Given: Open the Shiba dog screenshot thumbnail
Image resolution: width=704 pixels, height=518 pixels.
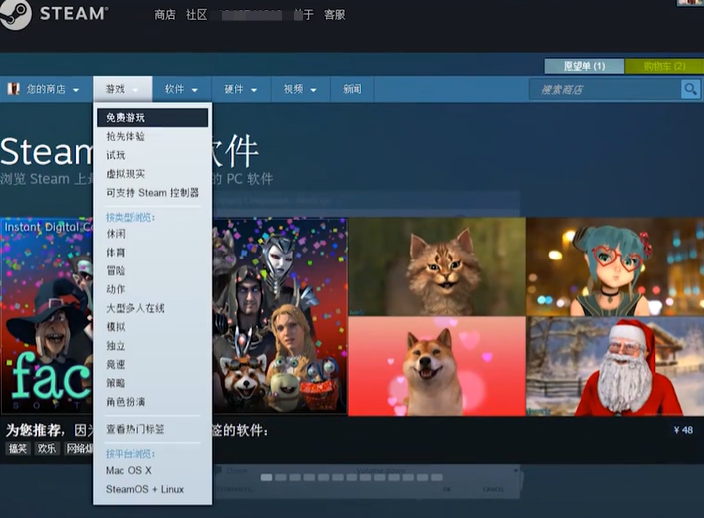Looking at the screenshot, I should tap(436, 366).
